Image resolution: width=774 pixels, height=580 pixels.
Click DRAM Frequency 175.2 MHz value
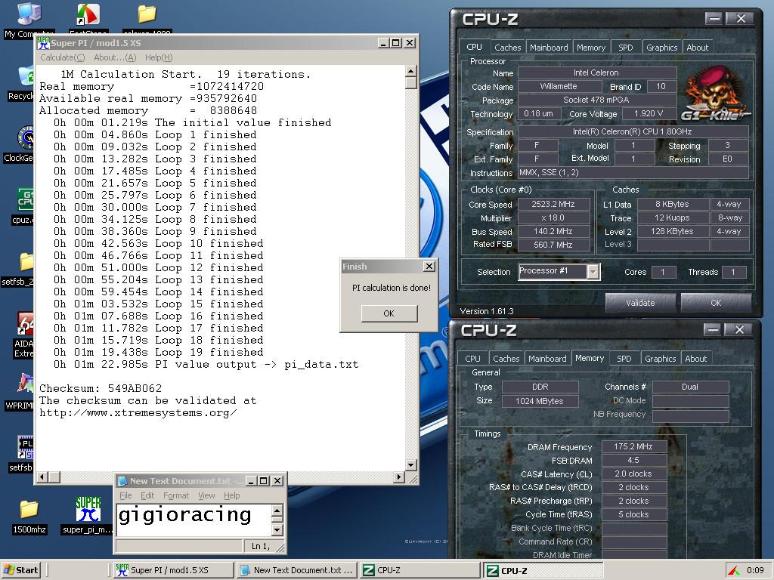tap(633, 446)
